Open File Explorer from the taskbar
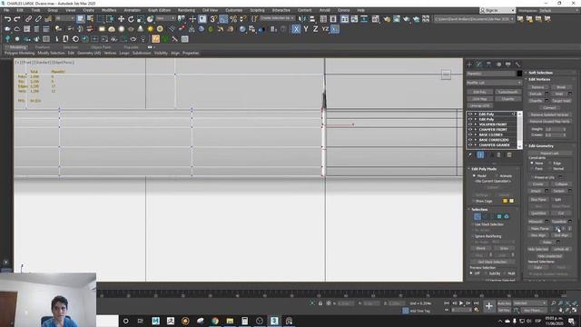The image size is (581, 327). pyautogui.click(x=230, y=321)
